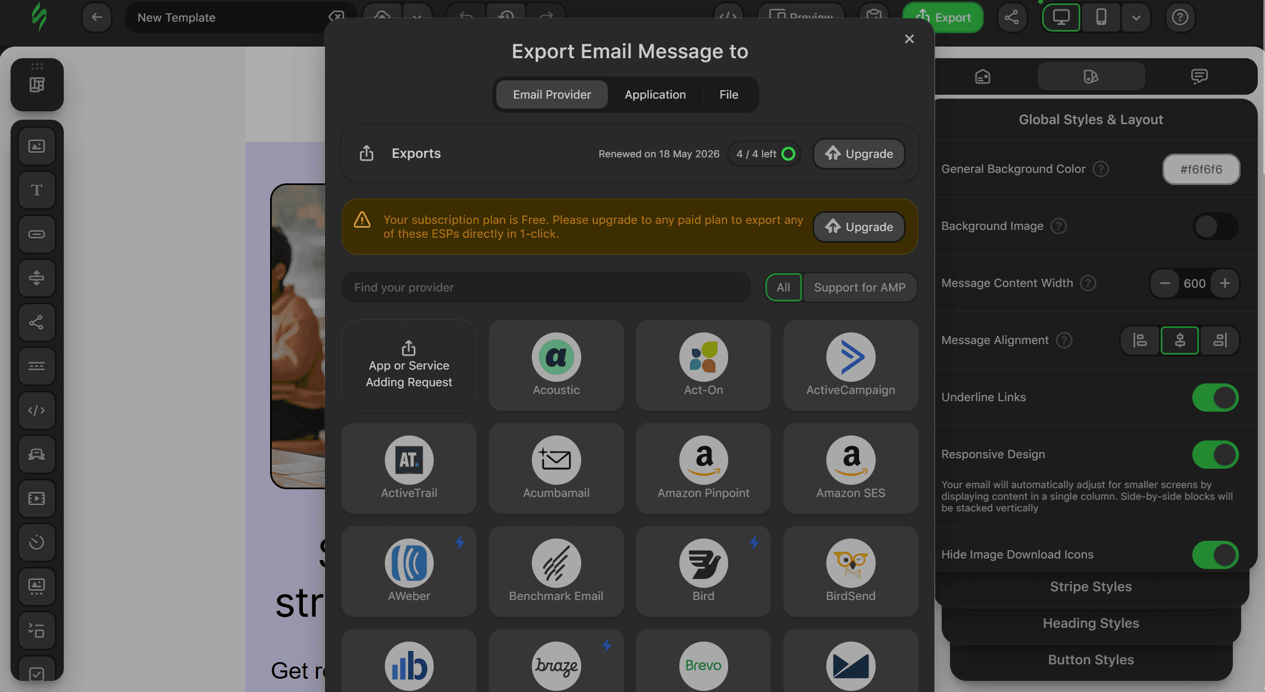This screenshot has height=692, width=1265.
Task: Switch to mobile preview mode
Action: point(1101,17)
